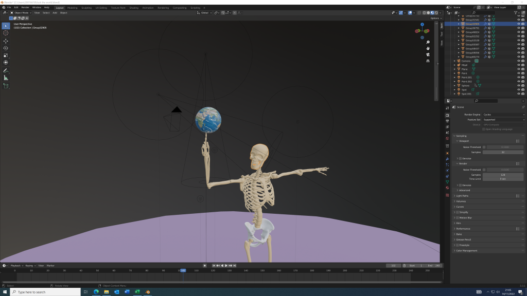527x296 pixels.
Task: Enable the Motion Blur checkbox
Action: pyautogui.click(x=457, y=217)
